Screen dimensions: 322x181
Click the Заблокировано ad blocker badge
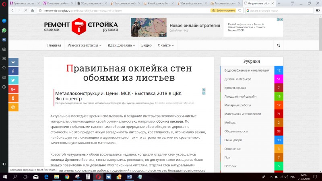pos(223,10)
